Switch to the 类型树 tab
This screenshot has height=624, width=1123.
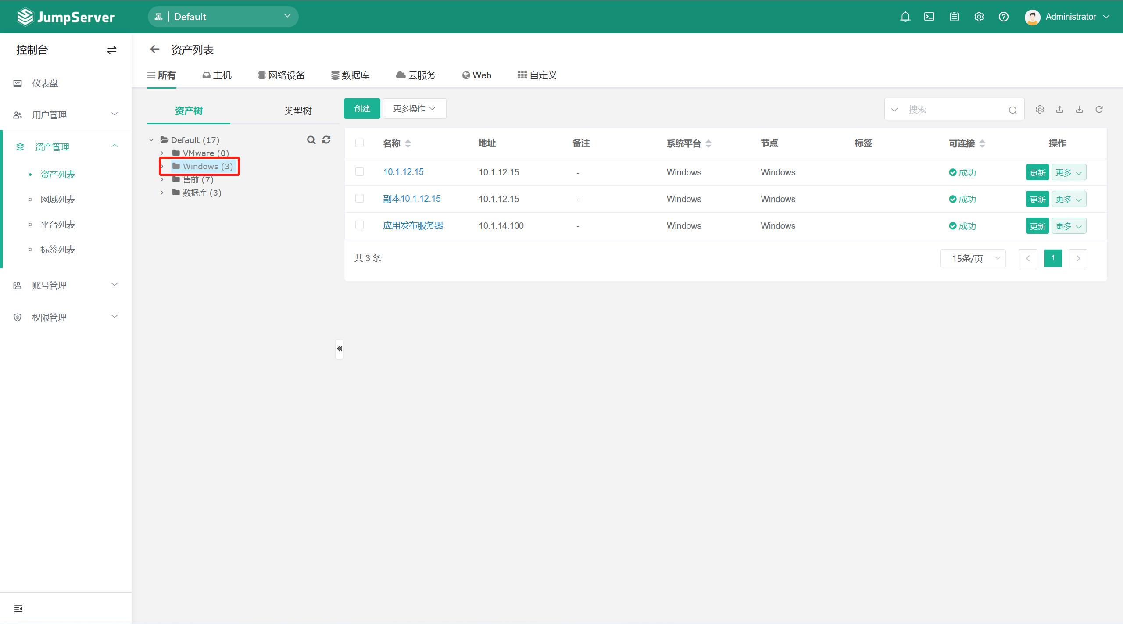pos(297,111)
